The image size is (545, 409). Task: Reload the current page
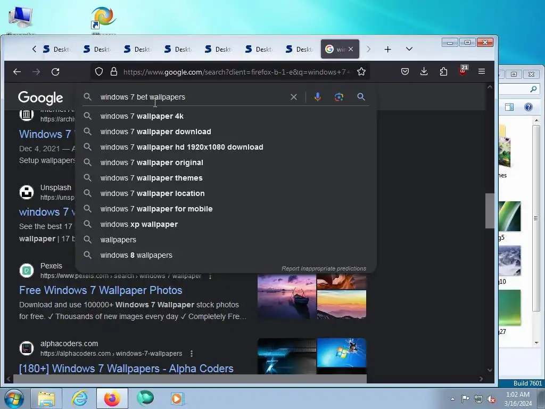point(55,72)
